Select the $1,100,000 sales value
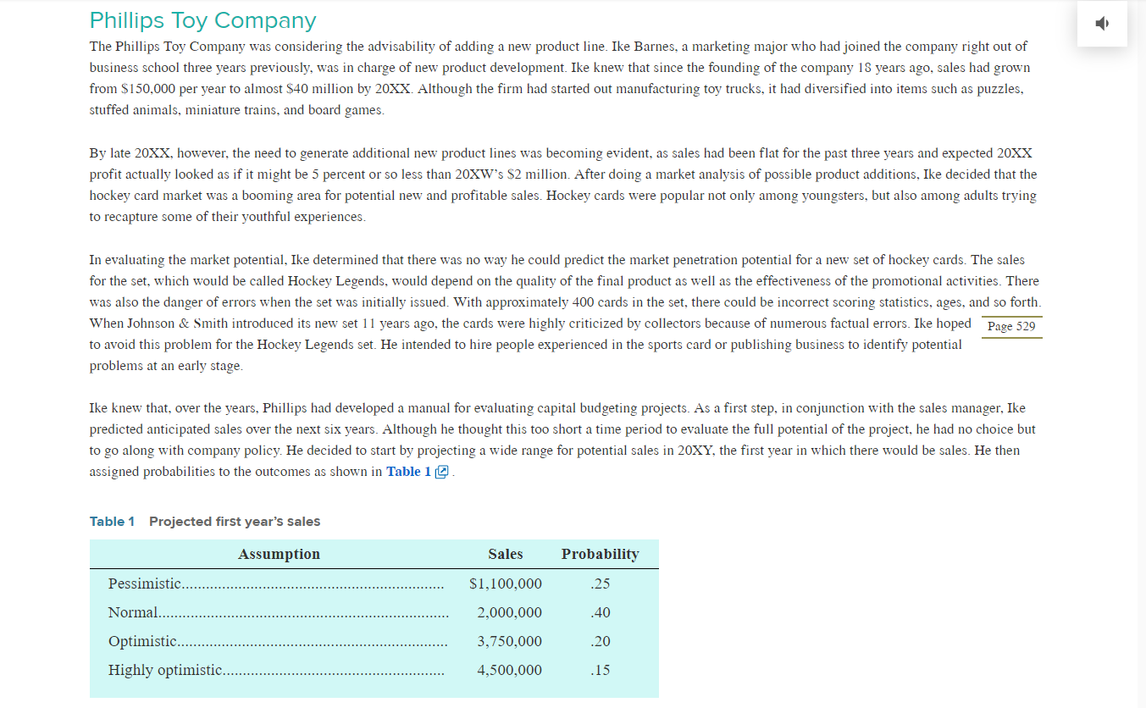Viewport: 1146px width, 708px height. click(505, 584)
